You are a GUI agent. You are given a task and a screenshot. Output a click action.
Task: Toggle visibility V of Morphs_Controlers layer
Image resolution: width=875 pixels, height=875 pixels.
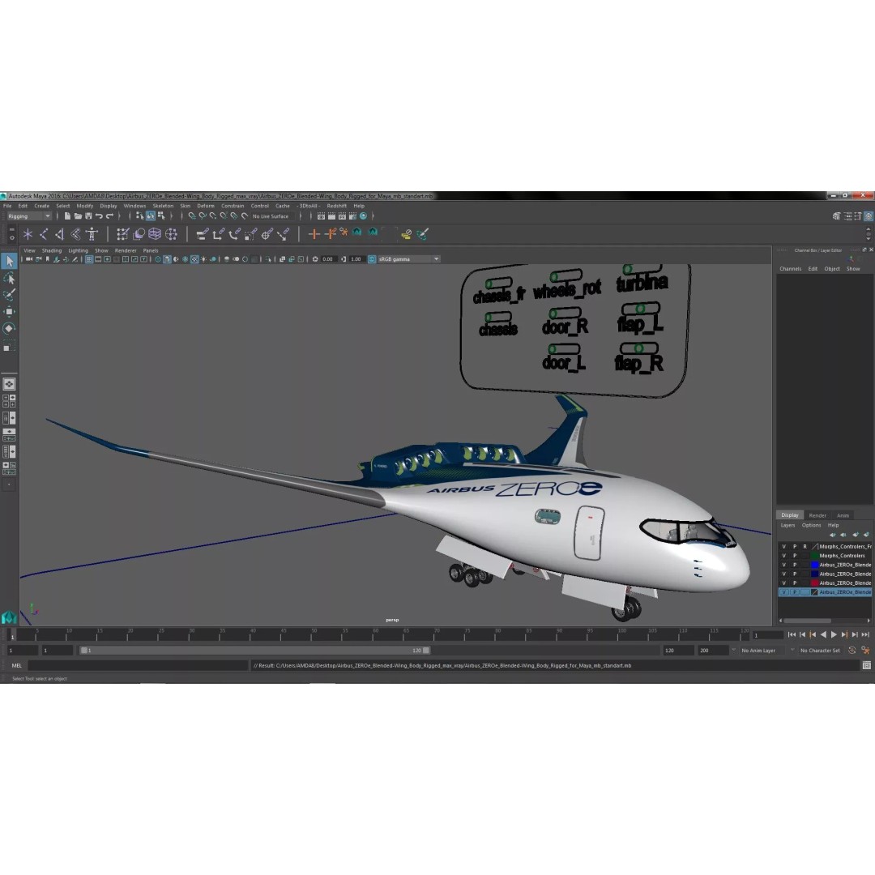click(783, 556)
